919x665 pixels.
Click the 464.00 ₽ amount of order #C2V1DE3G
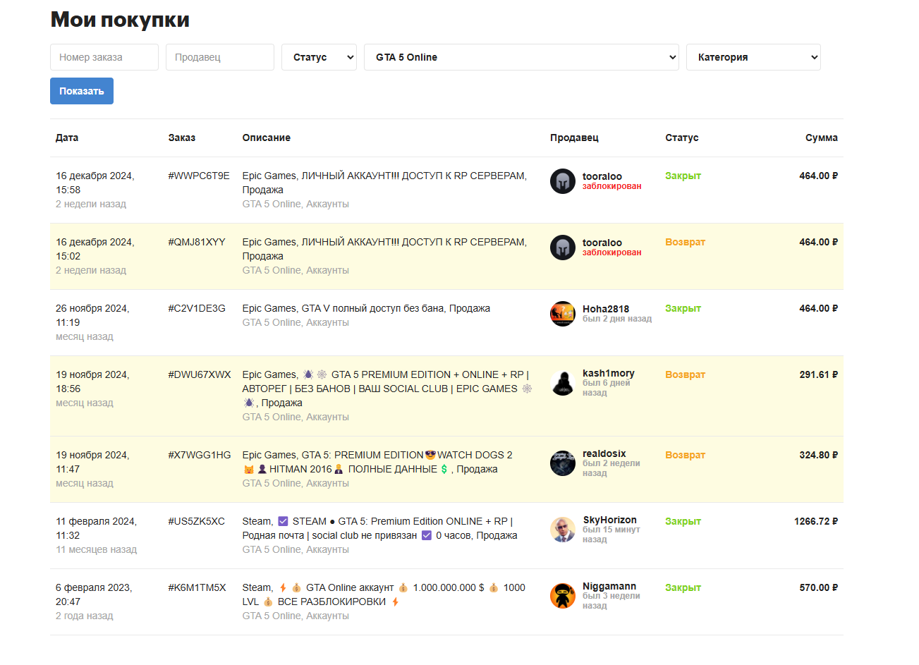coord(819,308)
